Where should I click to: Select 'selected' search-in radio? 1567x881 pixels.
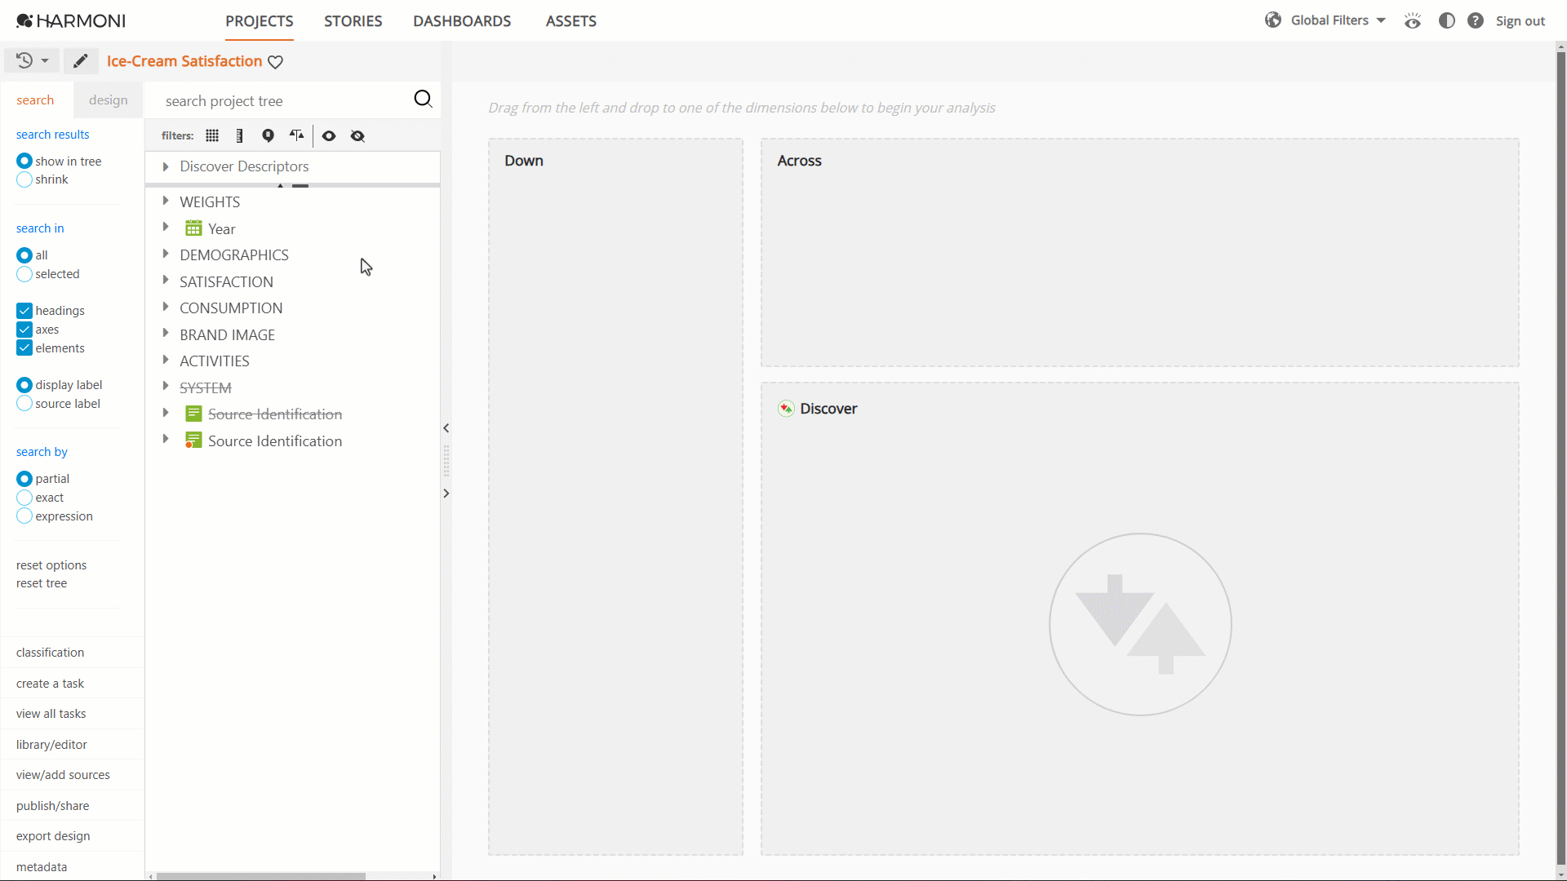(24, 274)
